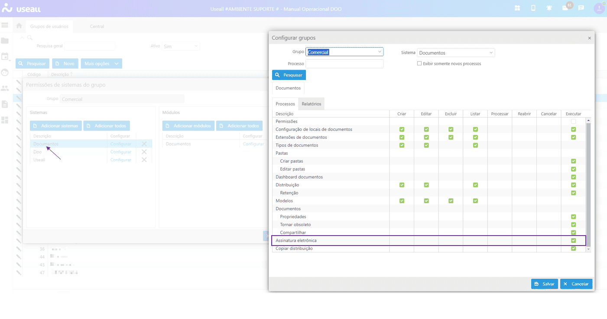The width and height of the screenshot is (607, 319).
Task: Uncheck Executar for Criar pastas
Action: 573,161
